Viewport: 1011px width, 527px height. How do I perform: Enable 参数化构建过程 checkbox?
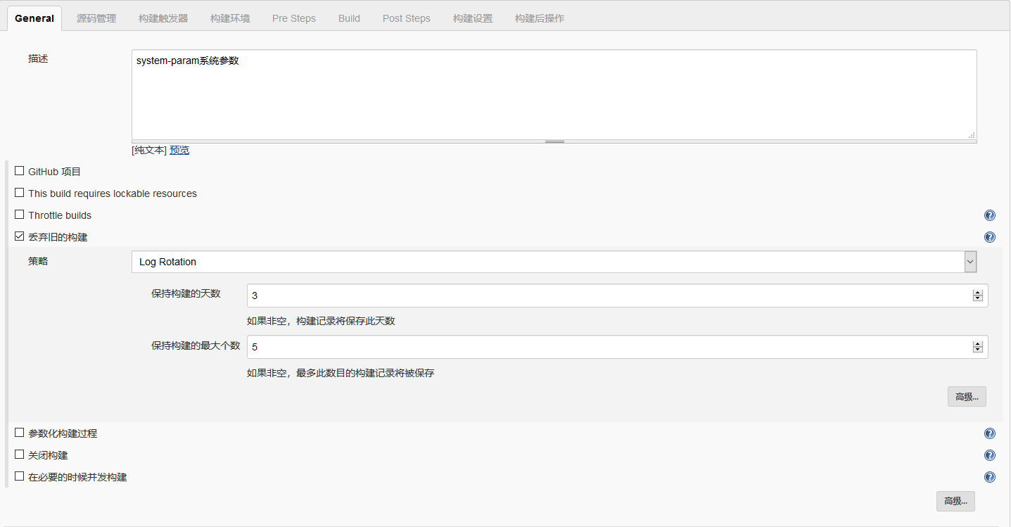[20, 433]
